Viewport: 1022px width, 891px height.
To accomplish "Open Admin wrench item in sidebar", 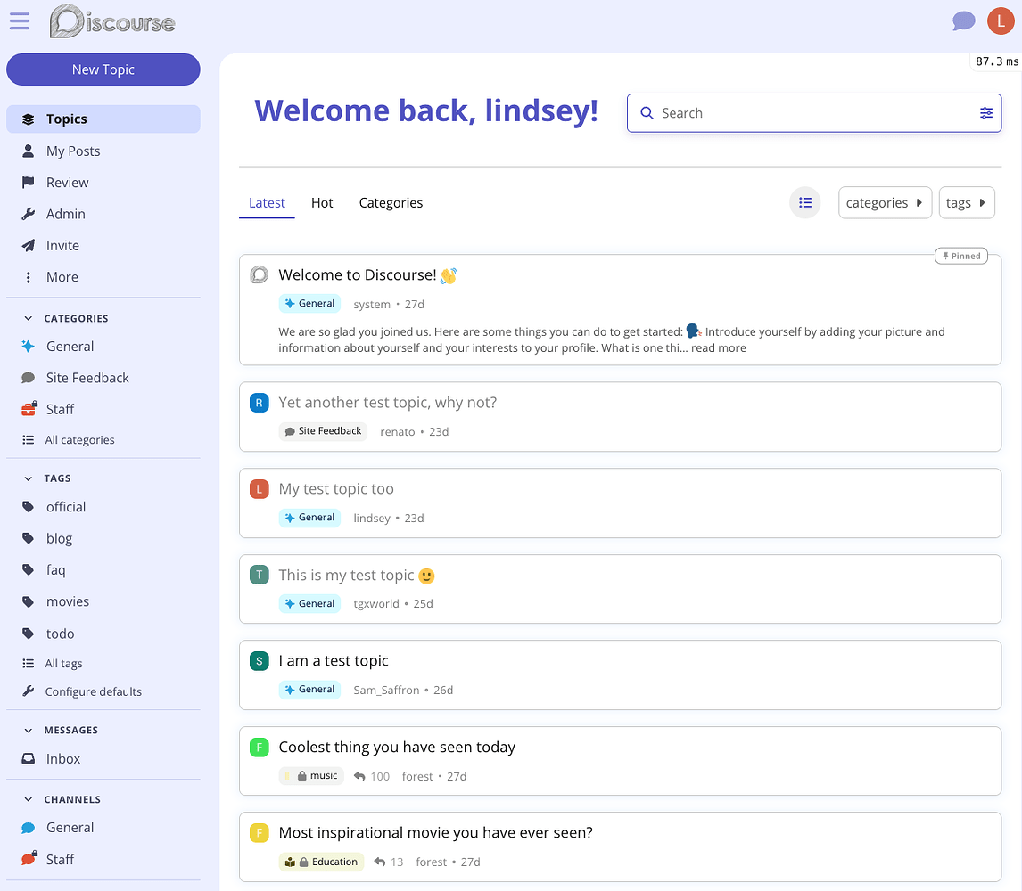I will [x=65, y=214].
